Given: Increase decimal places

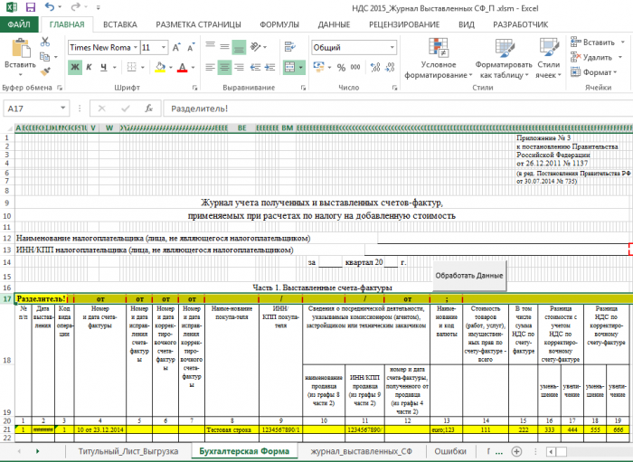Looking at the screenshot, I should [375, 68].
